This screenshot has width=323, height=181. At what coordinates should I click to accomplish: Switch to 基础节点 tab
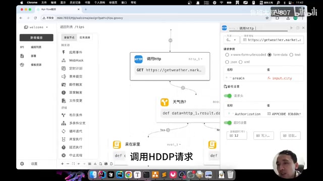(x=69, y=38)
